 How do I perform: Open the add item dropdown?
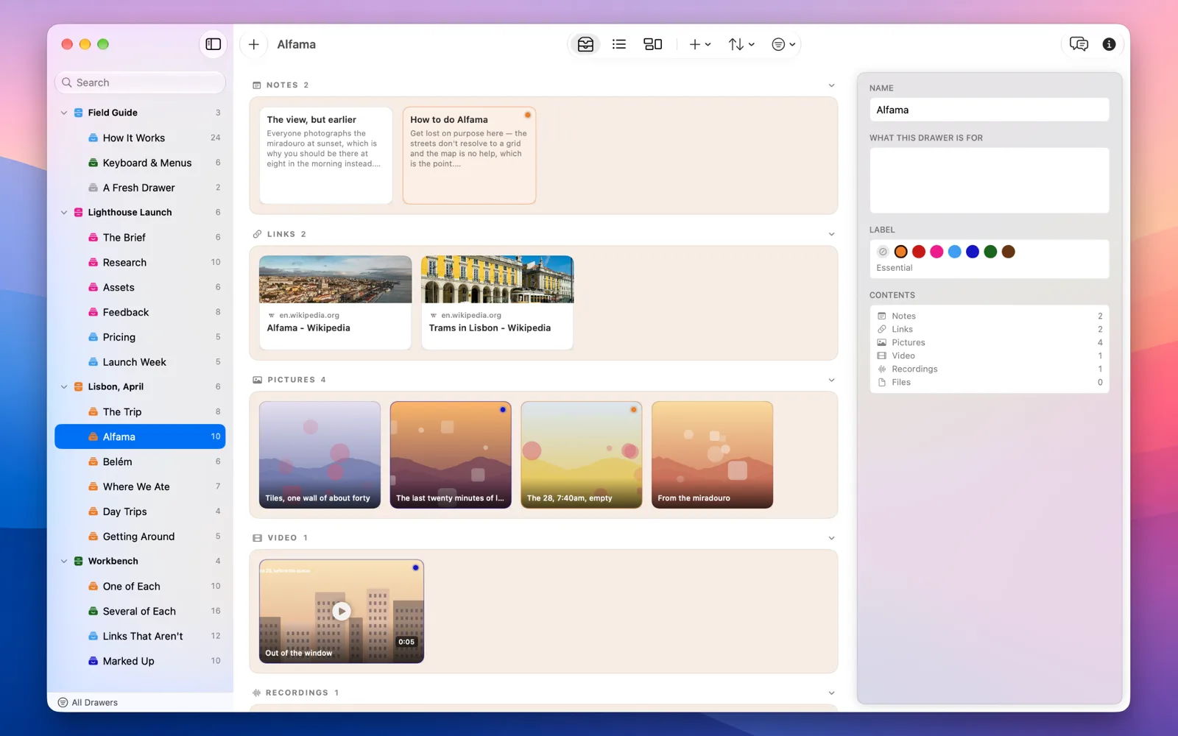(699, 44)
